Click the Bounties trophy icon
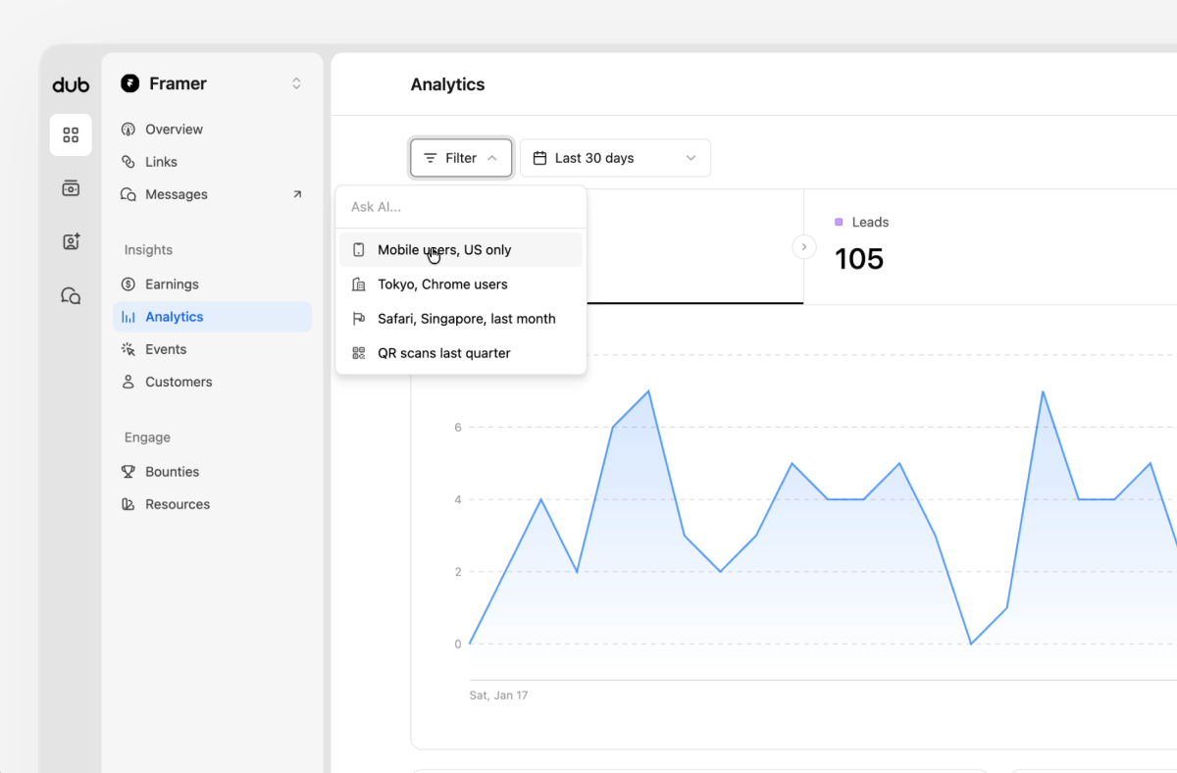1177x773 pixels. point(128,472)
